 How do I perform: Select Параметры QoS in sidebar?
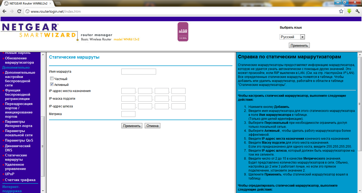19,140
